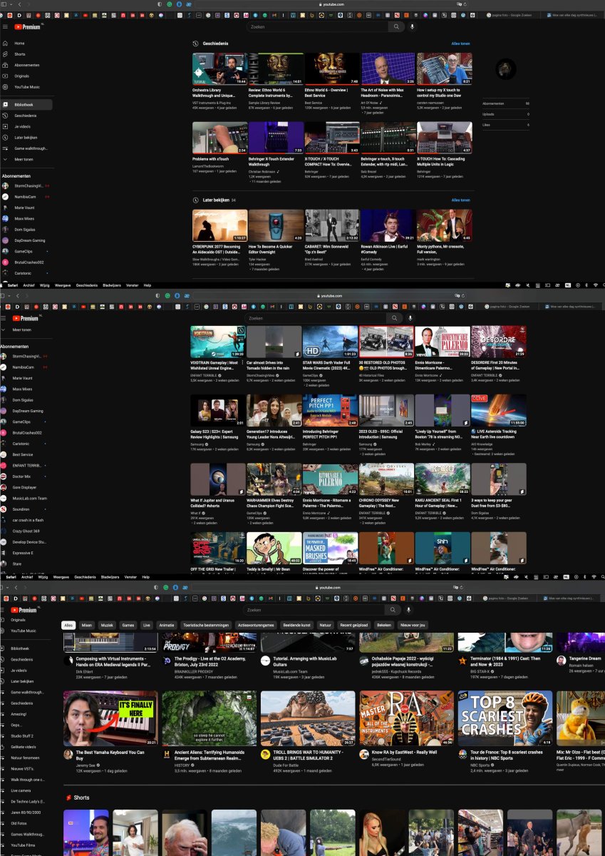Play the Orchestra Library Walkthrough video thumbnail
This screenshot has width=605, height=856.
pyautogui.click(x=220, y=68)
